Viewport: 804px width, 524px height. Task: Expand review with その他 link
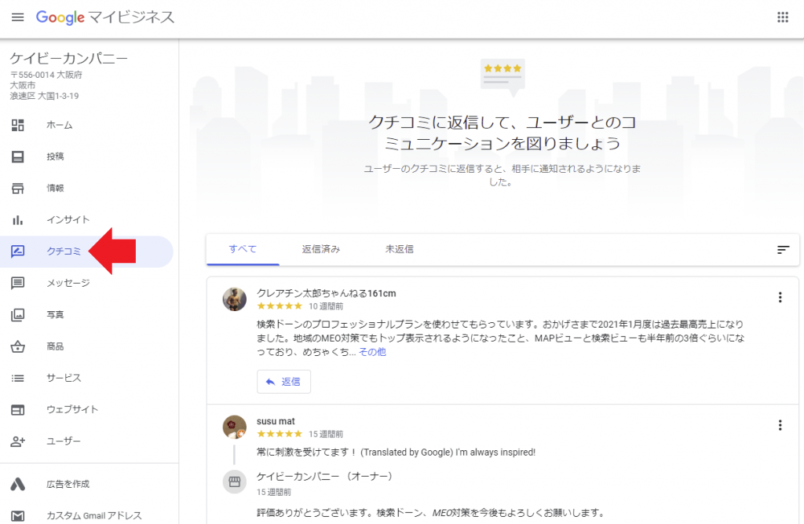pyautogui.click(x=372, y=352)
